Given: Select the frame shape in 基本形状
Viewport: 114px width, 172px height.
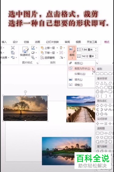Looking at the screenshot, I should tap(110, 88).
